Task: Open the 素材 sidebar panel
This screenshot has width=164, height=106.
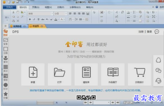Action: (6, 60)
